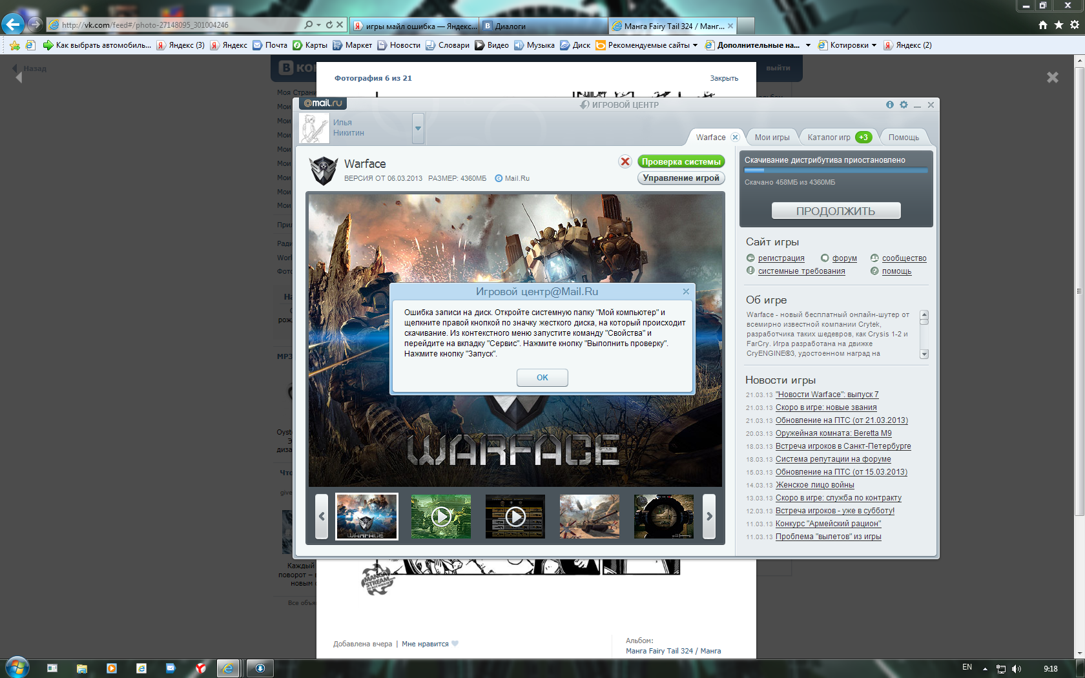
Task: Select the Warface tab
Action: click(710, 138)
